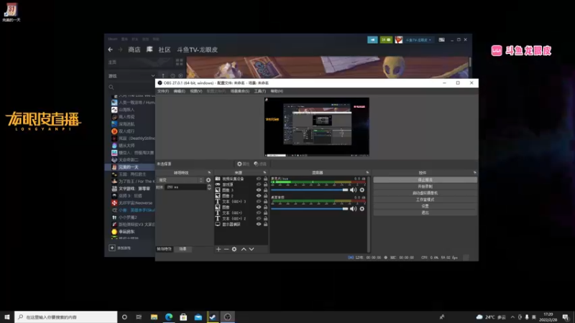Pop out the audio mixer dock
Viewport: 575px width, 323px height.
click(367, 172)
